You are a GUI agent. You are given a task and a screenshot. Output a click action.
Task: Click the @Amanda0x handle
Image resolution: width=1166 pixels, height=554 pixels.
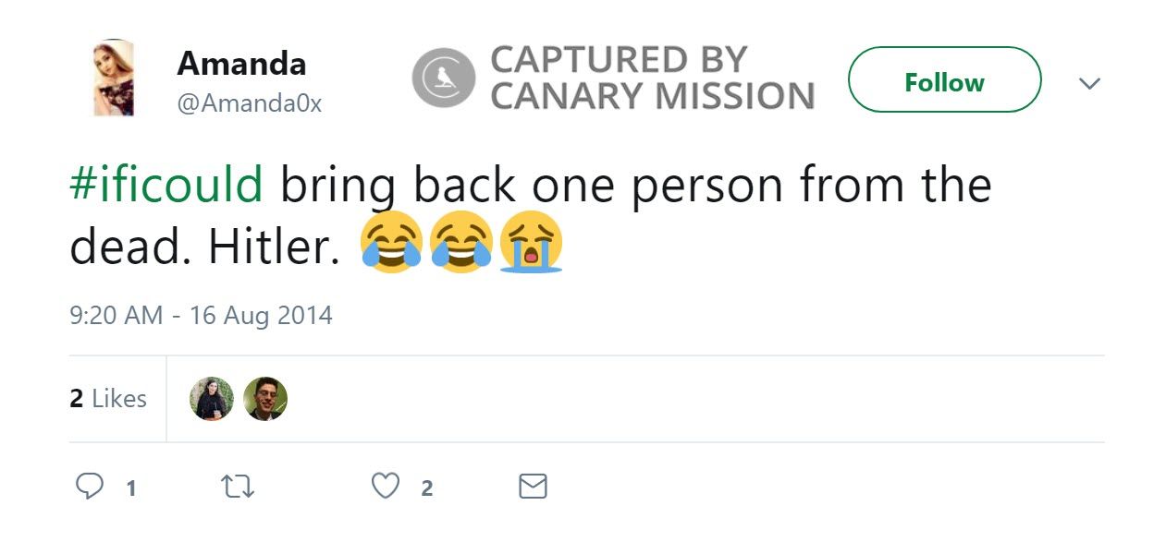pyautogui.click(x=249, y=103)
